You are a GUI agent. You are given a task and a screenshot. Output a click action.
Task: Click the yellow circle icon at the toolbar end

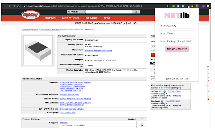point(208,6)
